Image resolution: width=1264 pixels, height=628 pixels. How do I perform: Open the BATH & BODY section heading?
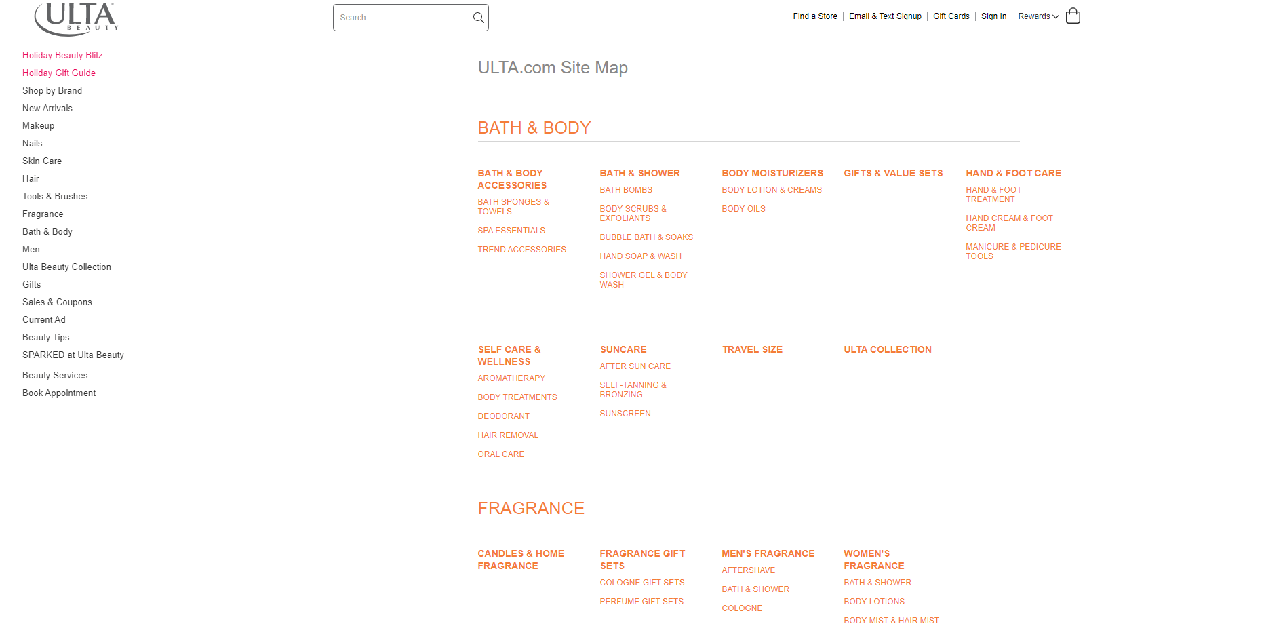coord(534,127)
